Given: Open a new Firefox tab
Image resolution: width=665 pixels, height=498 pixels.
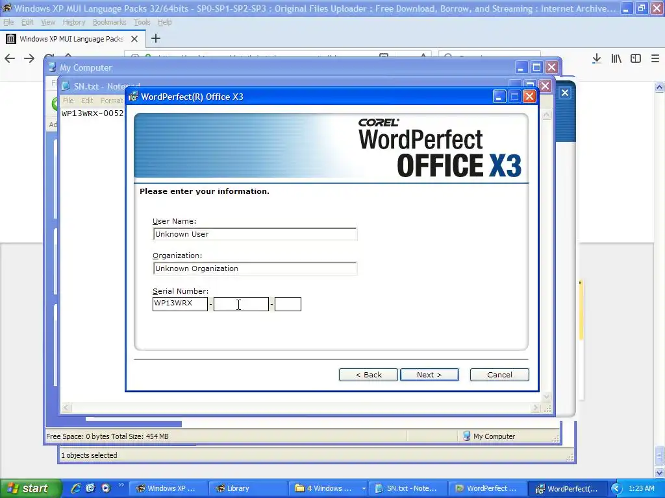Looking at the screenshot, I should tap(156, 38).
